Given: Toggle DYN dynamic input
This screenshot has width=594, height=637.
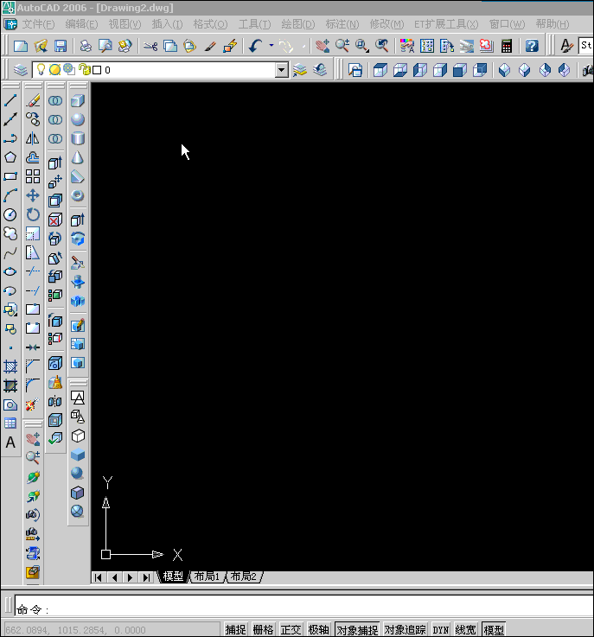Looking at the screenshot, I should [x=441, y=630].
